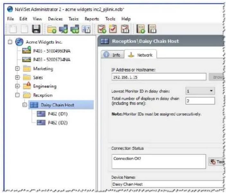Click the Reception open folder icon
The height and width of the screenshot is (193, 226).
pos(27,95)
